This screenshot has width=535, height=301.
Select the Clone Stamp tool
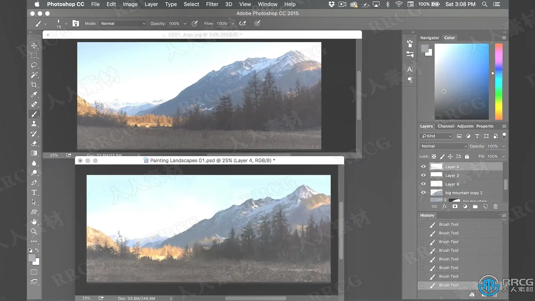(34, 124)
